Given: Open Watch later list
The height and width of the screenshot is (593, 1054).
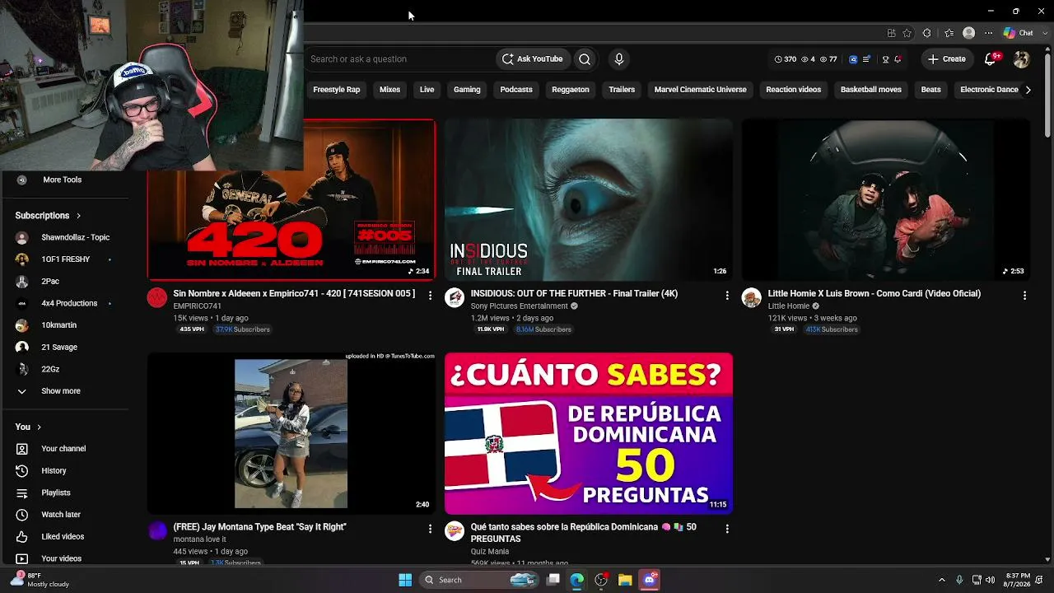Looking at the screenshot, I should pyautogui.click(x=61, y=515).
